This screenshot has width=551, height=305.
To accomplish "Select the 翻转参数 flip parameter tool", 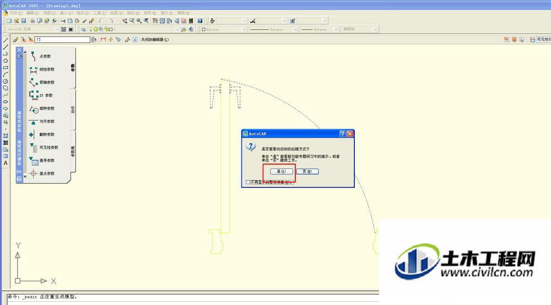I will click(42, 134).
